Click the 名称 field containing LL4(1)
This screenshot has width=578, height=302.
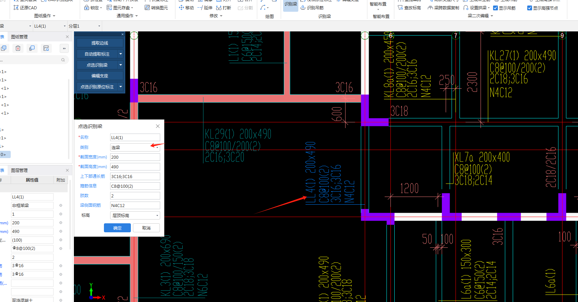pos(135,137)
